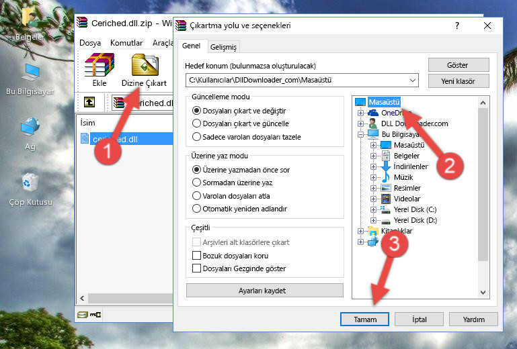Expand the Yerel Disk (C:) node

click(x=373, y=209)
